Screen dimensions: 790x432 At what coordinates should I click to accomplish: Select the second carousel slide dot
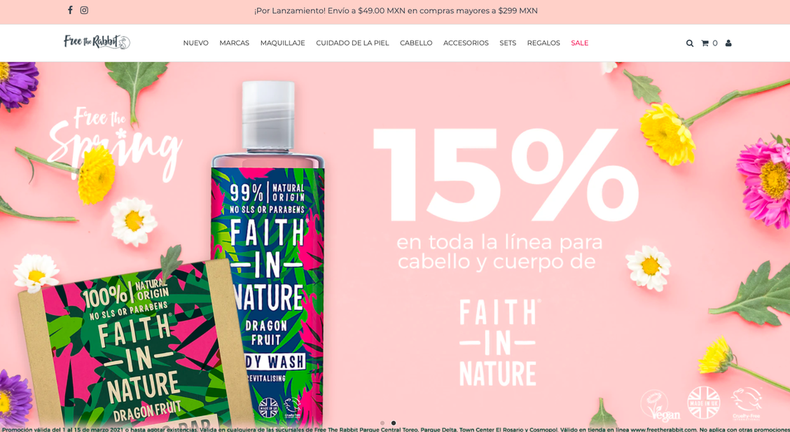coord(394,423)
